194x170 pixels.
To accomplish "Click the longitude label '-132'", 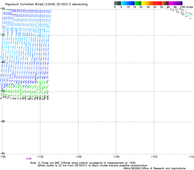I will [x=40, y=157].
